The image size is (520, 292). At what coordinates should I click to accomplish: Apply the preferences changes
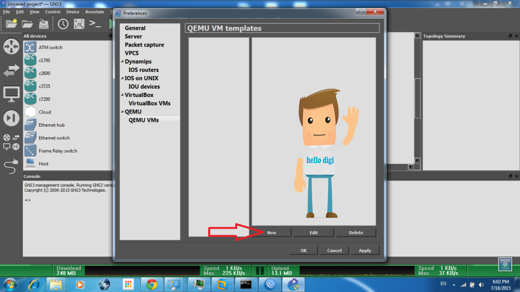point(365,250)
